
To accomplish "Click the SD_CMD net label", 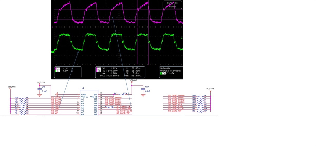I will (55, 109).
